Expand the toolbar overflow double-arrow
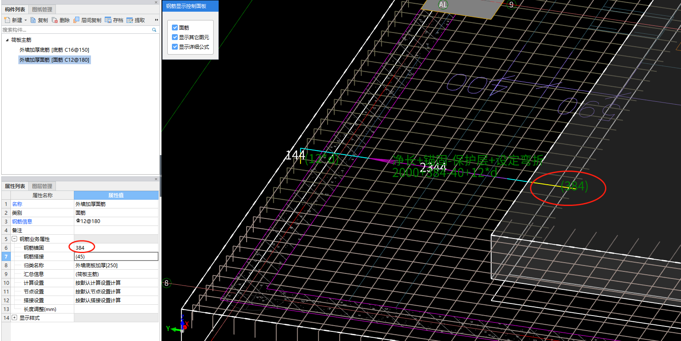The width and height of the screenshot is (681, 341). click(156, 20)
